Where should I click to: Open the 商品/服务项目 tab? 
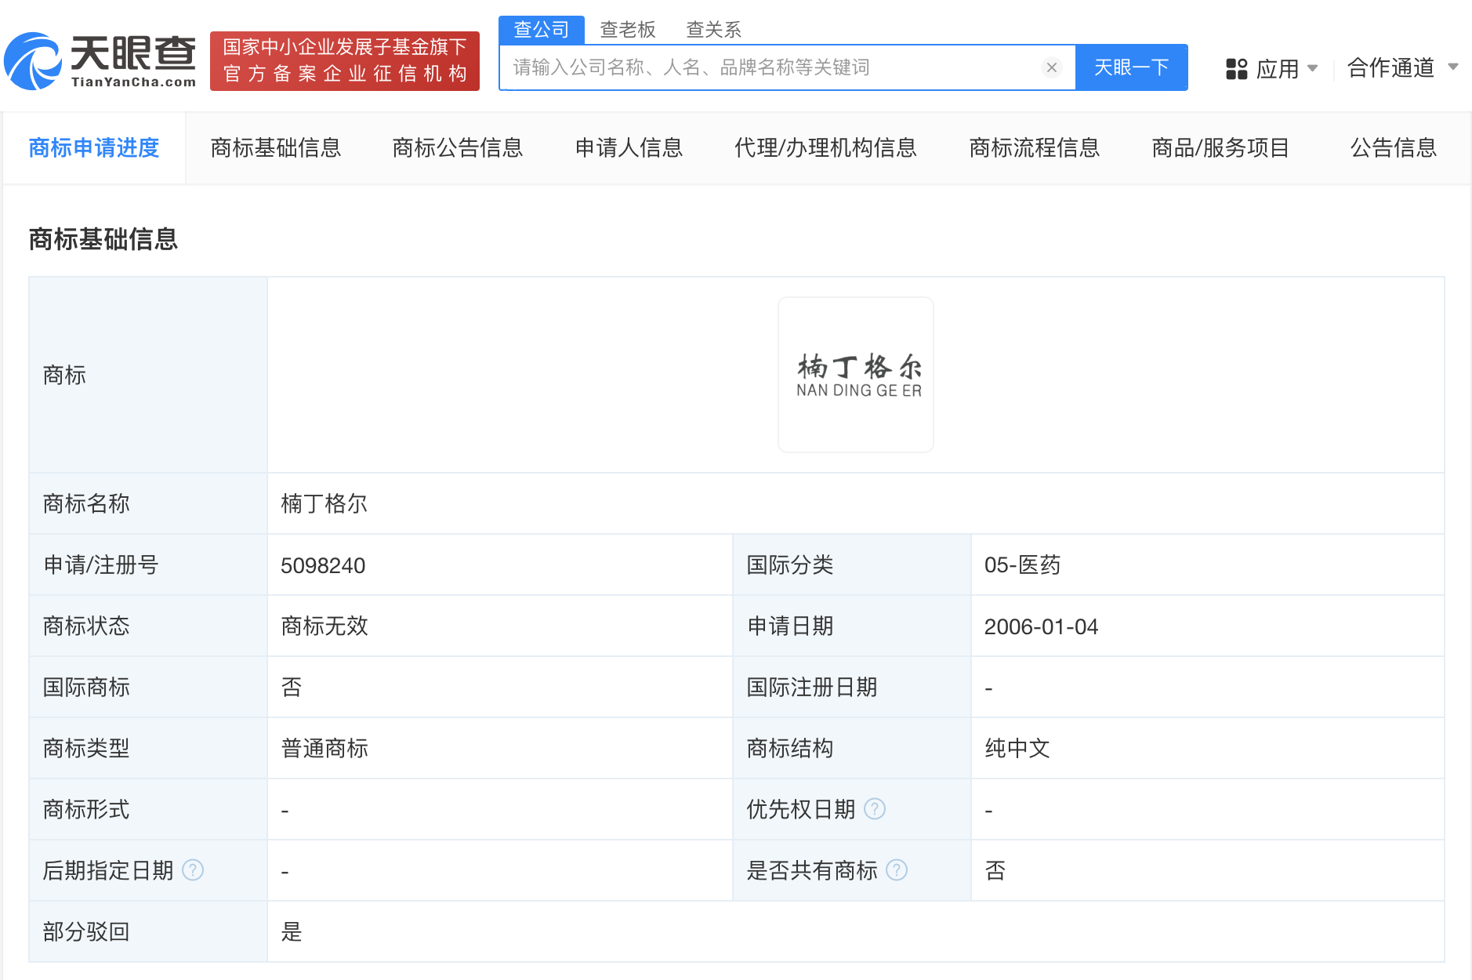point(1220,147)
